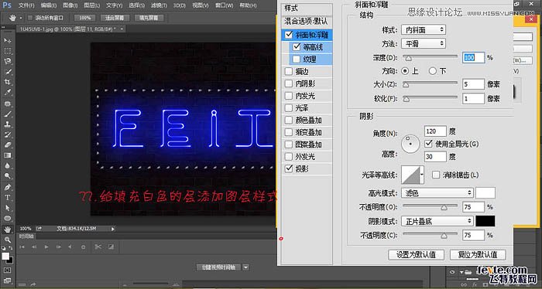Click the 深度 depth value field
The image size is (542, 289).
(x=473, y=57)
